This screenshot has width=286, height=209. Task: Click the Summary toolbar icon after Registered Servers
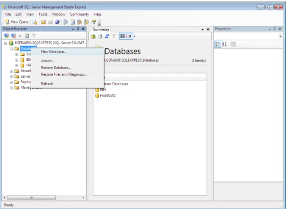click(73, 22)
